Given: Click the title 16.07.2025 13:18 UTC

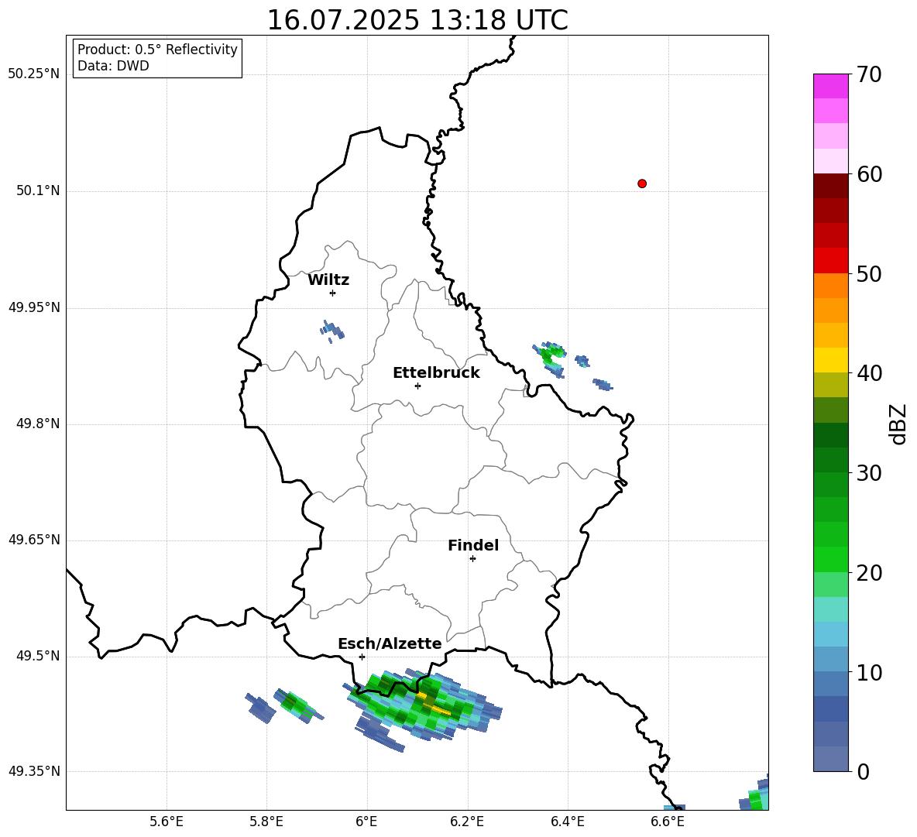Looking at the screenshot, I should pyautogui.click(x=417, y=20).
